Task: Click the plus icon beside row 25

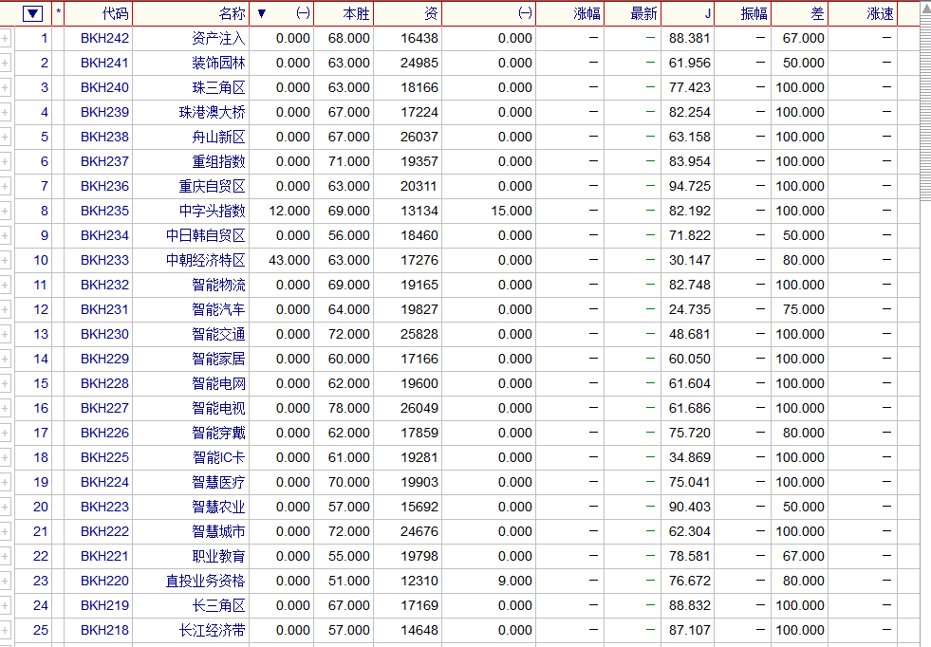Action: 6,630
